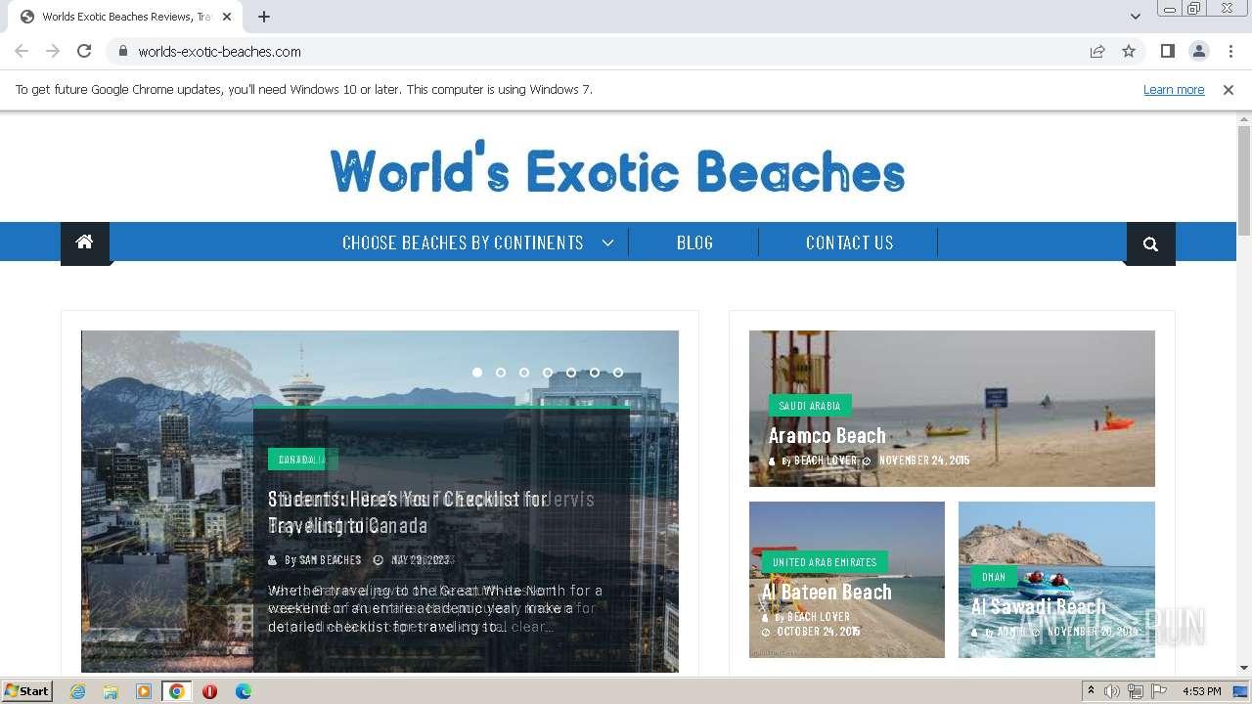Select seventh slider pagination dot
This screenshot has width=1252, height=704.
(618, 373)
